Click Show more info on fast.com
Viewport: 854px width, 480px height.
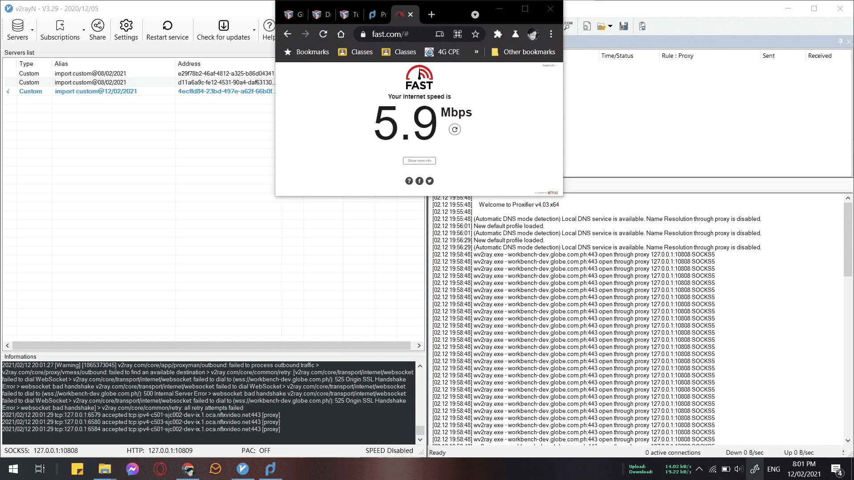(x=419, y=160)
